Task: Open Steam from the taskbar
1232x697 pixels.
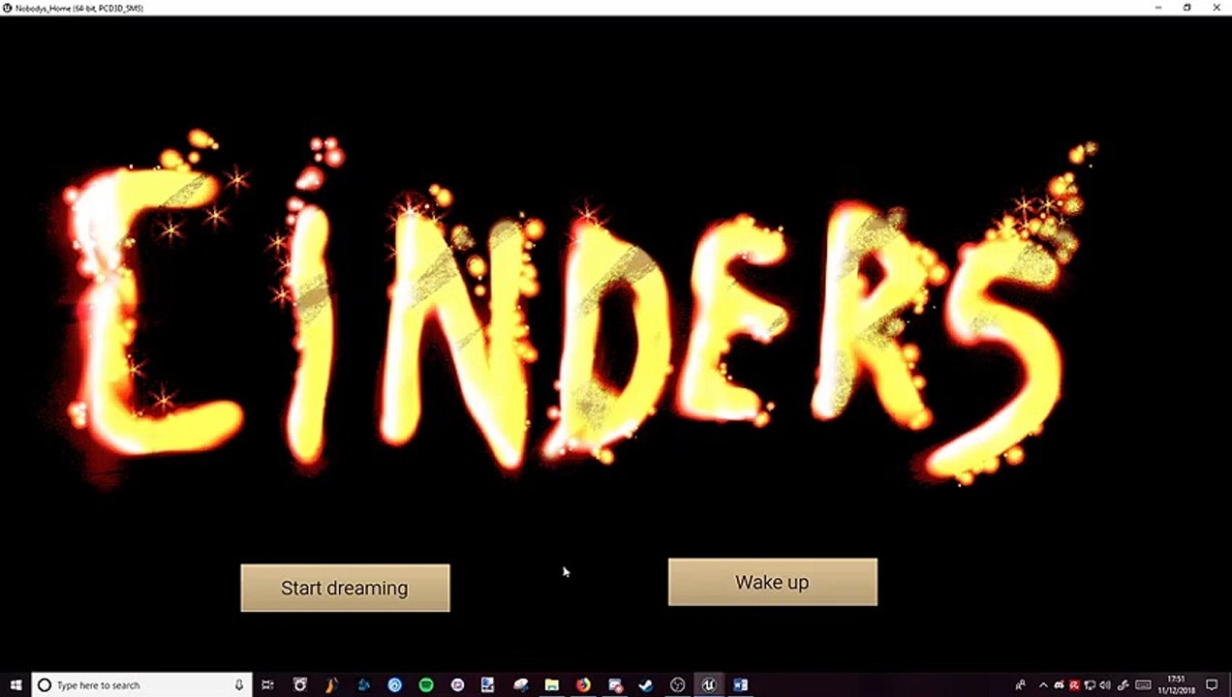Action: [x=646, y=685]
